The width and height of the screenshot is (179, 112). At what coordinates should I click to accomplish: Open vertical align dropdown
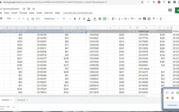(x=121, y=19)
